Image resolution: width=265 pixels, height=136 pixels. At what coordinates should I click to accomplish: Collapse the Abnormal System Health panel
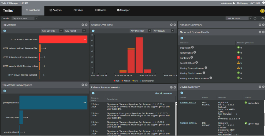(x=260, y=32)
